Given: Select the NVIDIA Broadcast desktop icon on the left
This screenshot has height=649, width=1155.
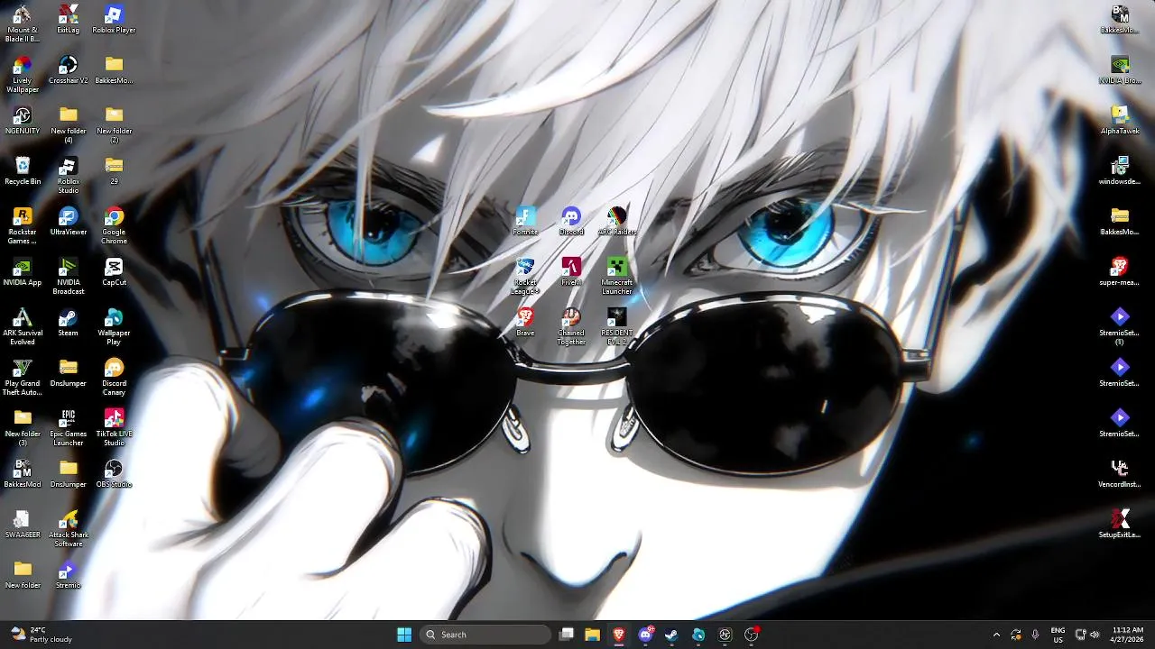Looking at the screenshot, I should point(68,277).
